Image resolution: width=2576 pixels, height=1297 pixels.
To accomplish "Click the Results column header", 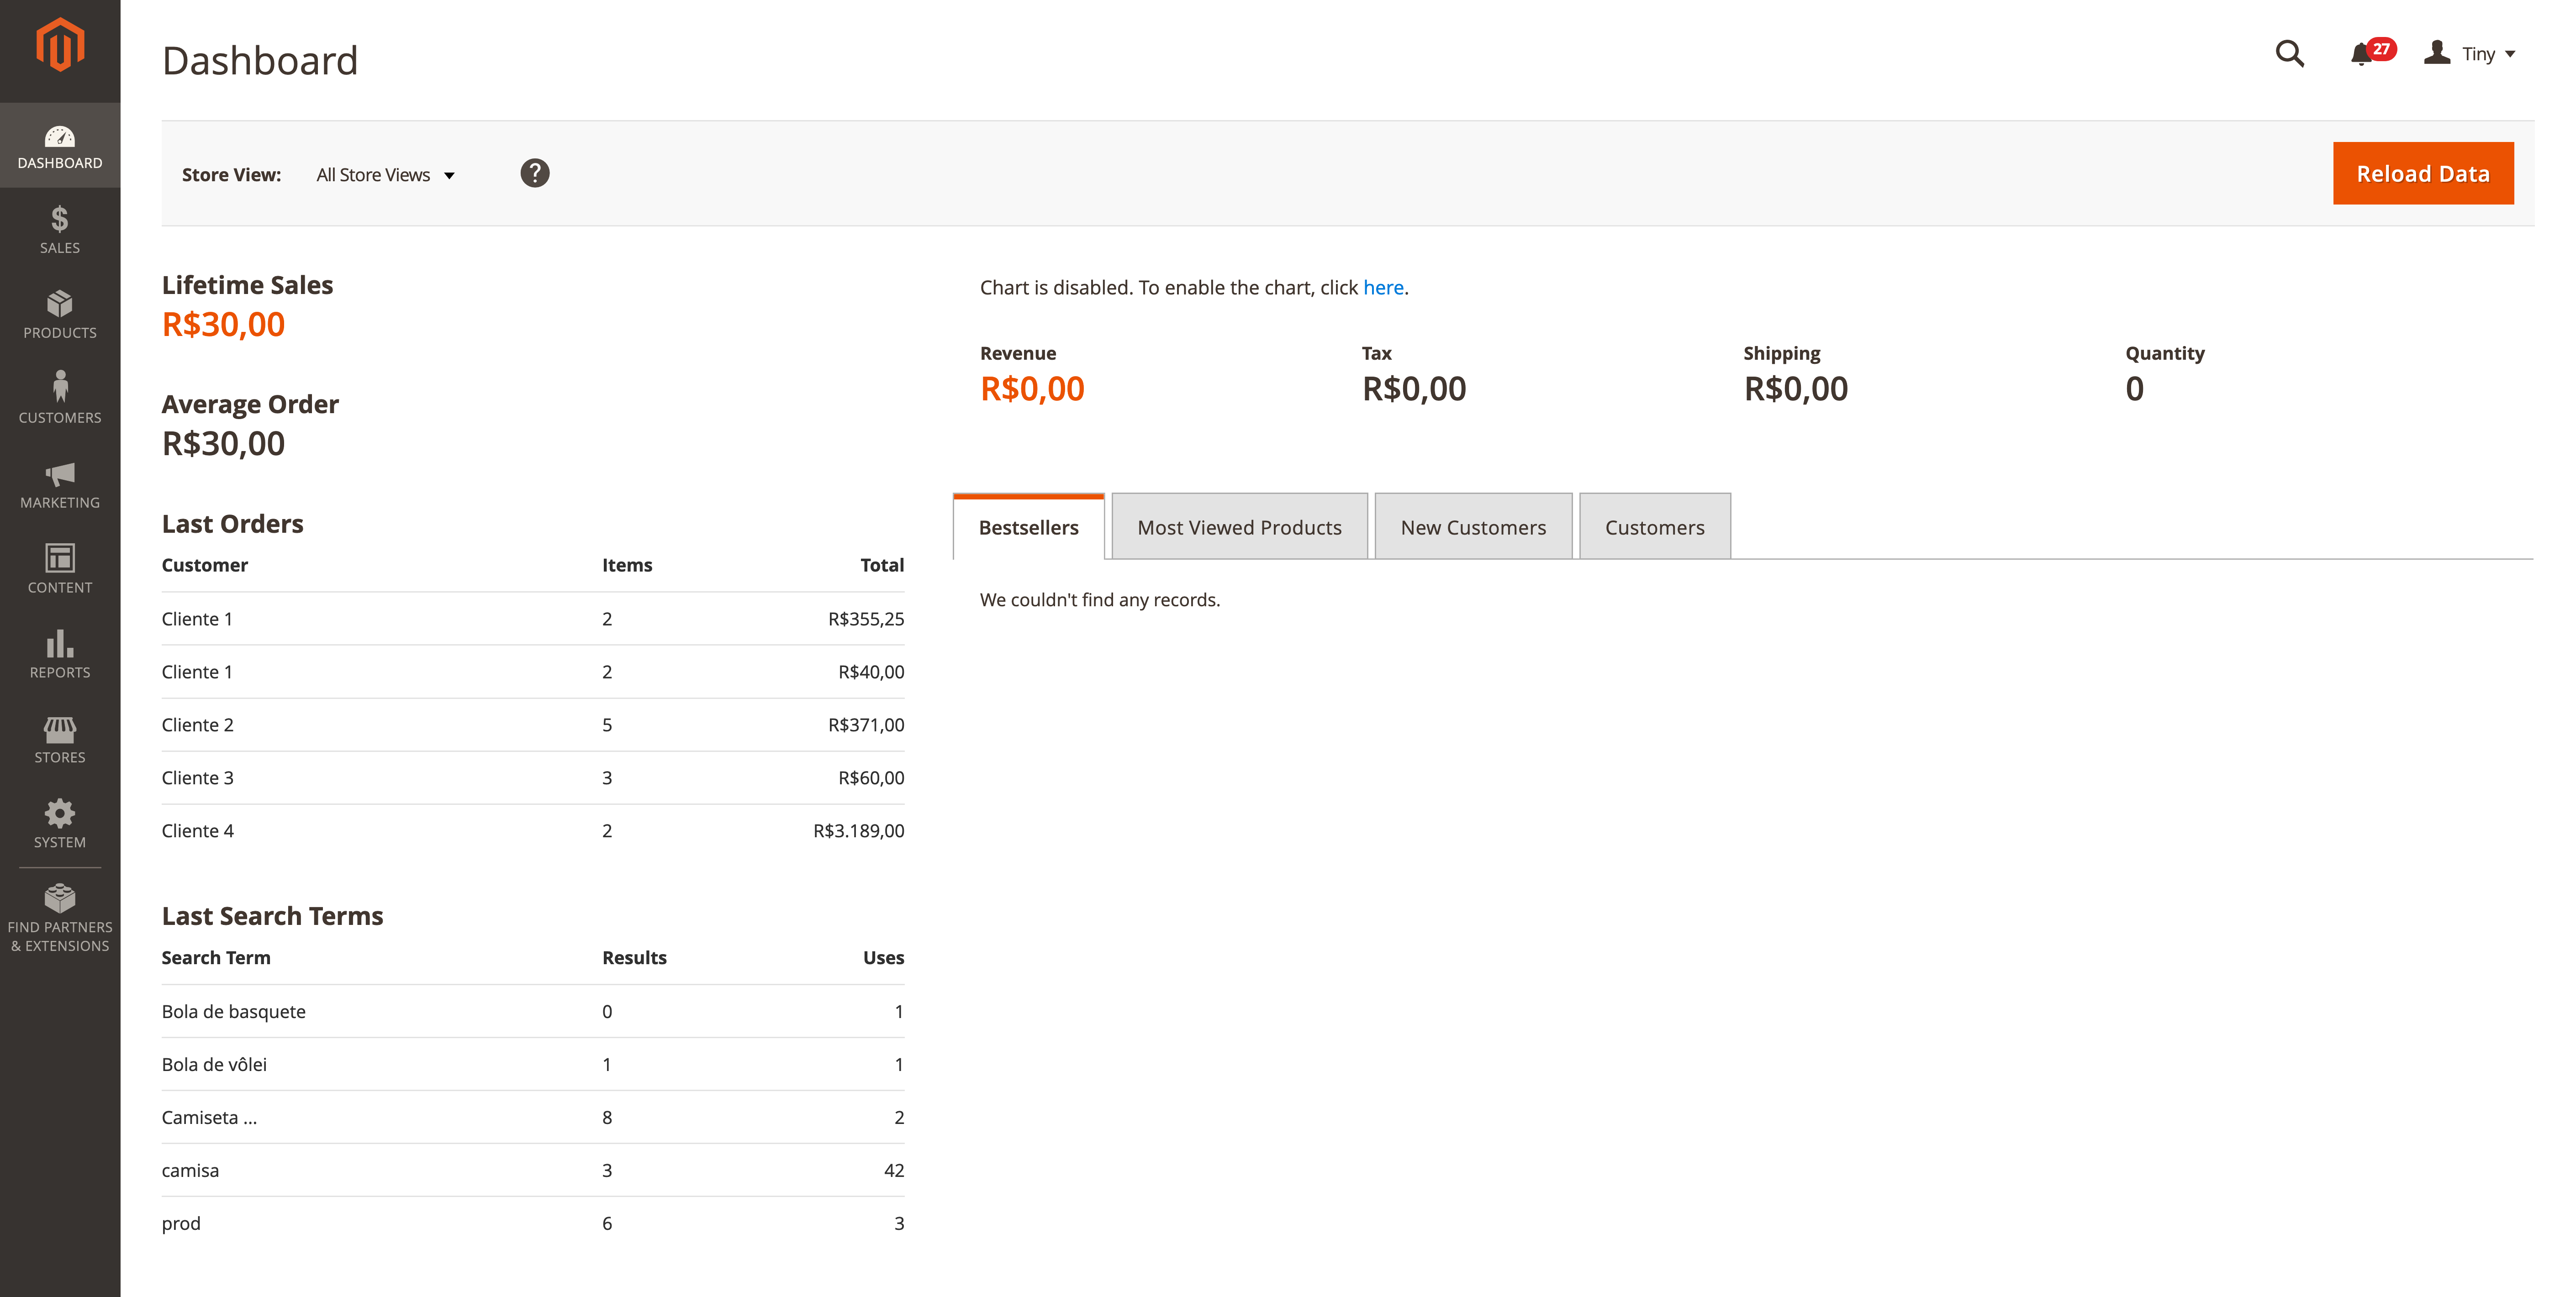I will point(634,957).
